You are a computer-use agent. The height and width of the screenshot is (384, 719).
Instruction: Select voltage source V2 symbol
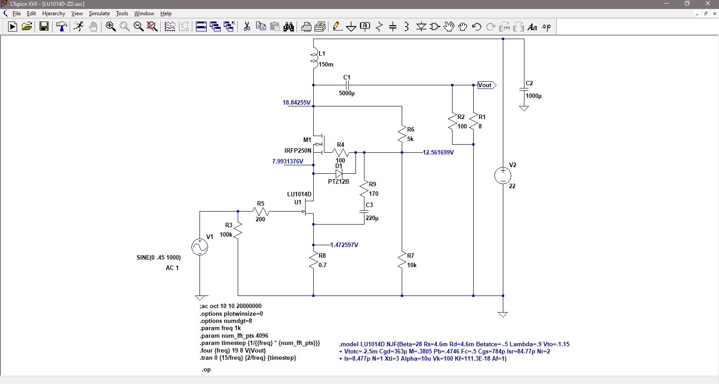click(503, 175)
